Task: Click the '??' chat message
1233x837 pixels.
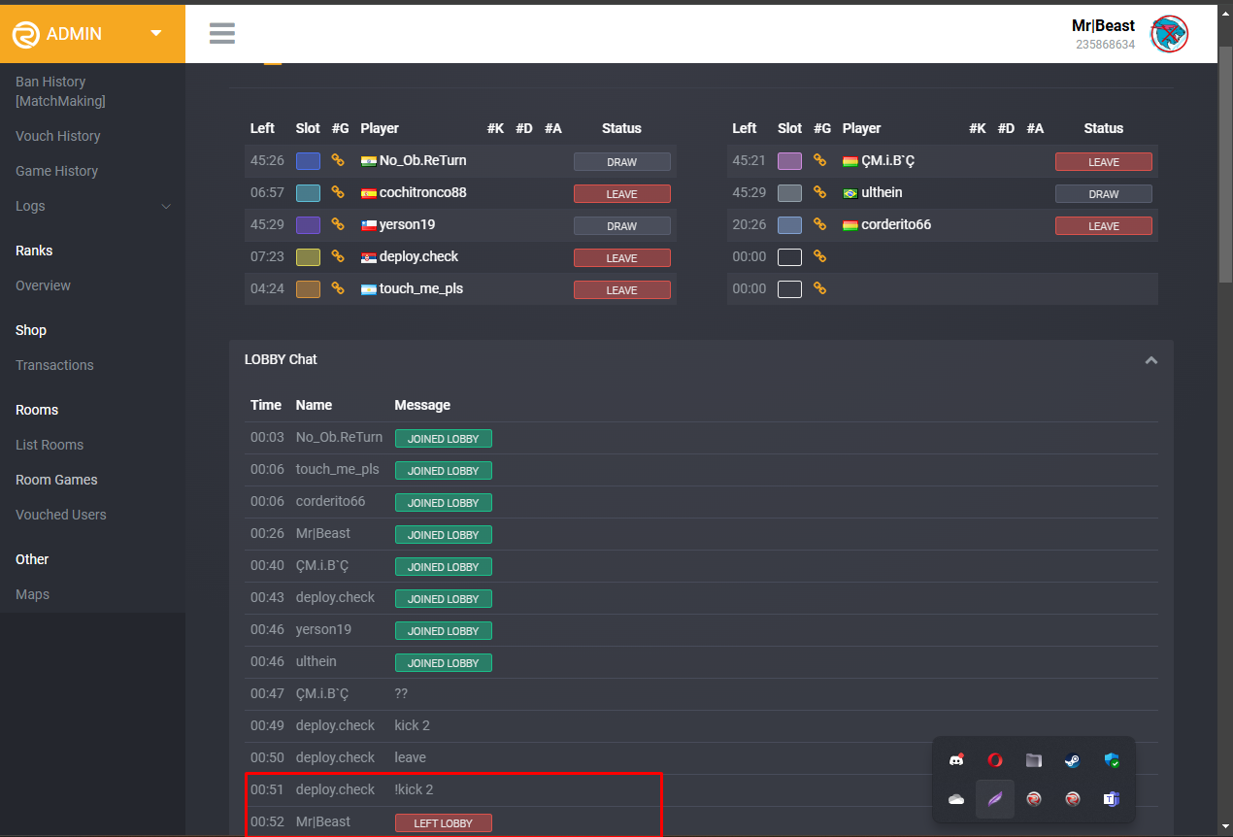Action: click(401, 693)
